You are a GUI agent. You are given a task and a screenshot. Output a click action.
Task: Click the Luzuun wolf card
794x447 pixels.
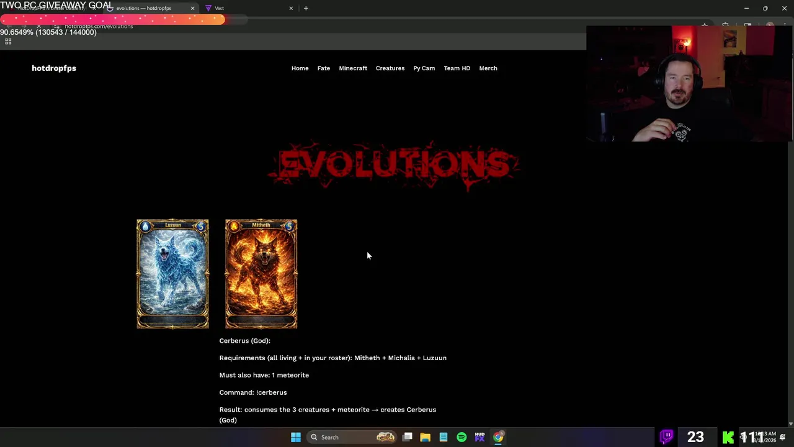click(173, 274)
